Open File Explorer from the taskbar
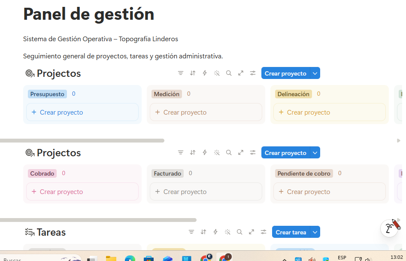 tap(111, 258)
